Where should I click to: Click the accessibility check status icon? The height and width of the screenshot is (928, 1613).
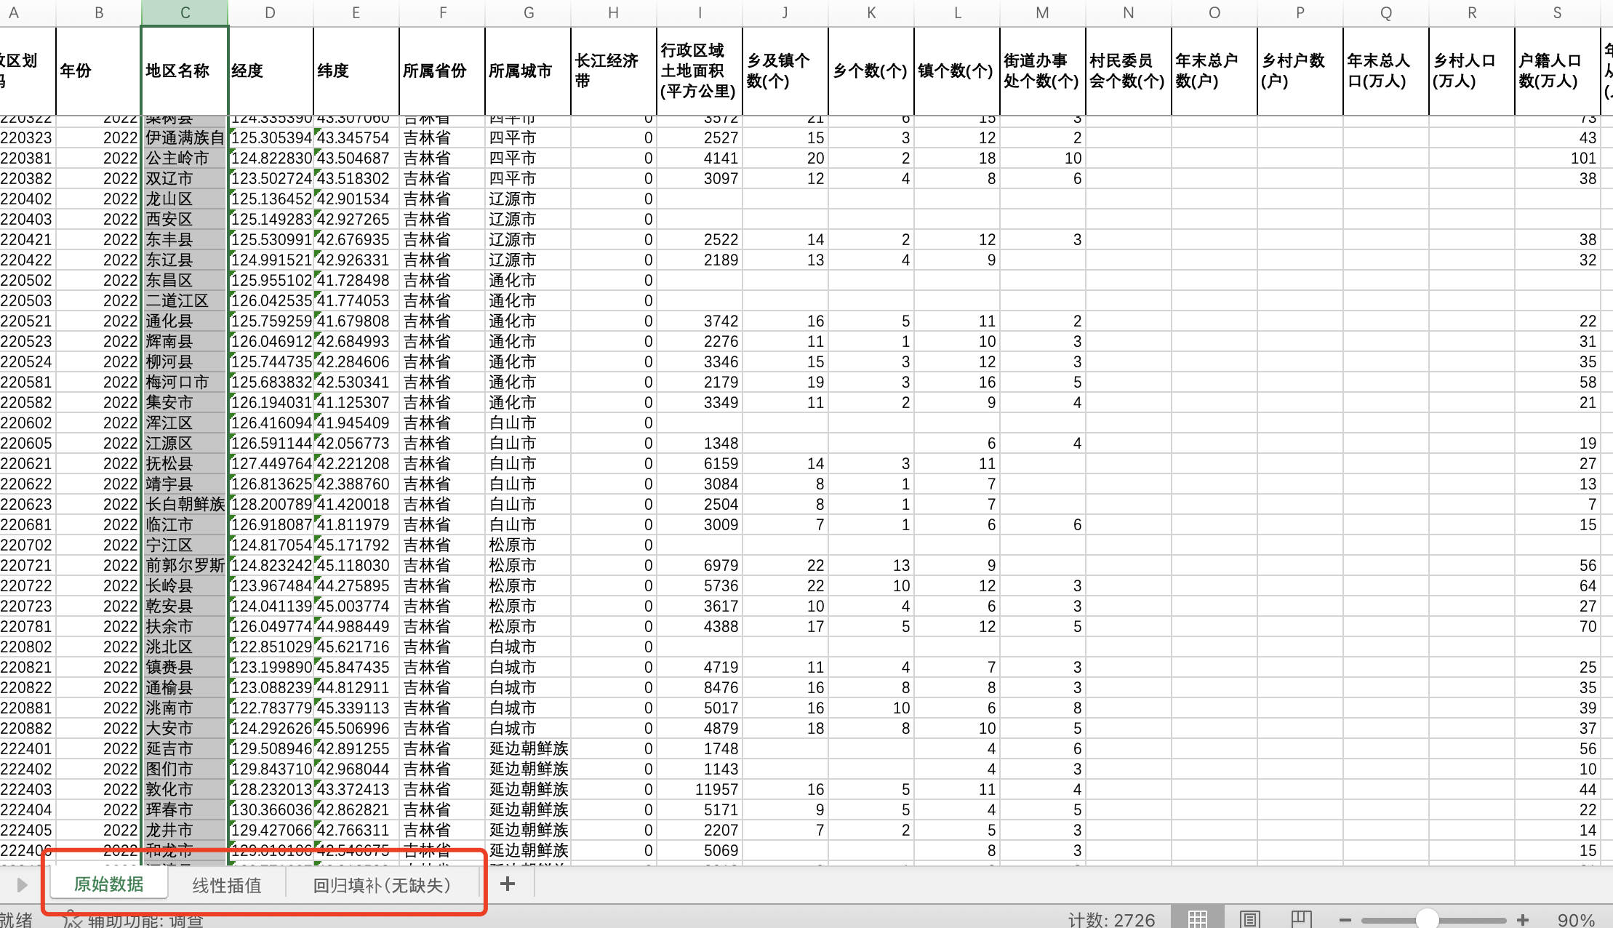pos(73,920)
